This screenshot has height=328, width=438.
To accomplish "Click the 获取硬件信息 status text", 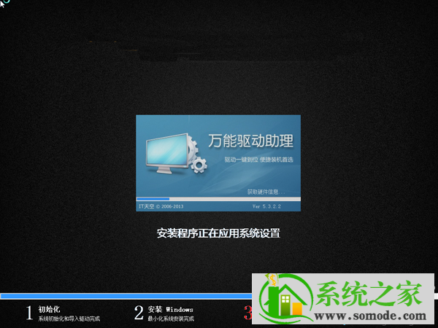I will (x=266, y=192).
